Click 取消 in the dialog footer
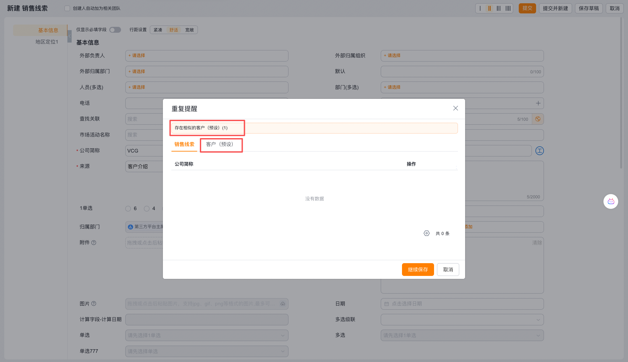 [x=448, y=270]
